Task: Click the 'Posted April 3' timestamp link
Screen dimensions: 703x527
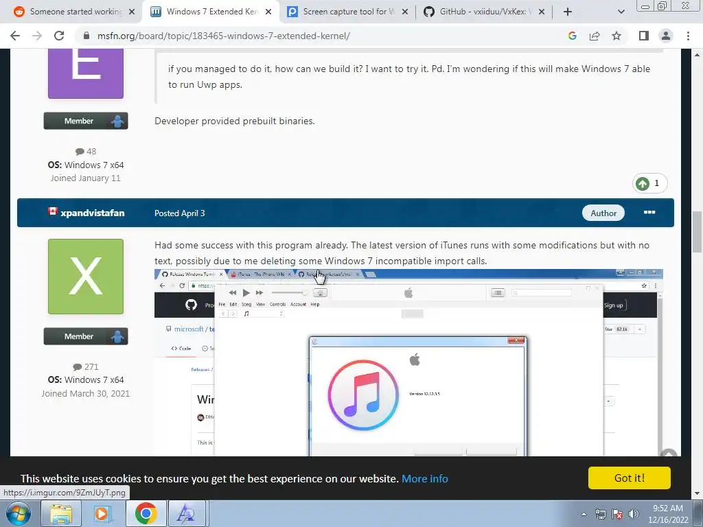Action: tap(179, 213)
